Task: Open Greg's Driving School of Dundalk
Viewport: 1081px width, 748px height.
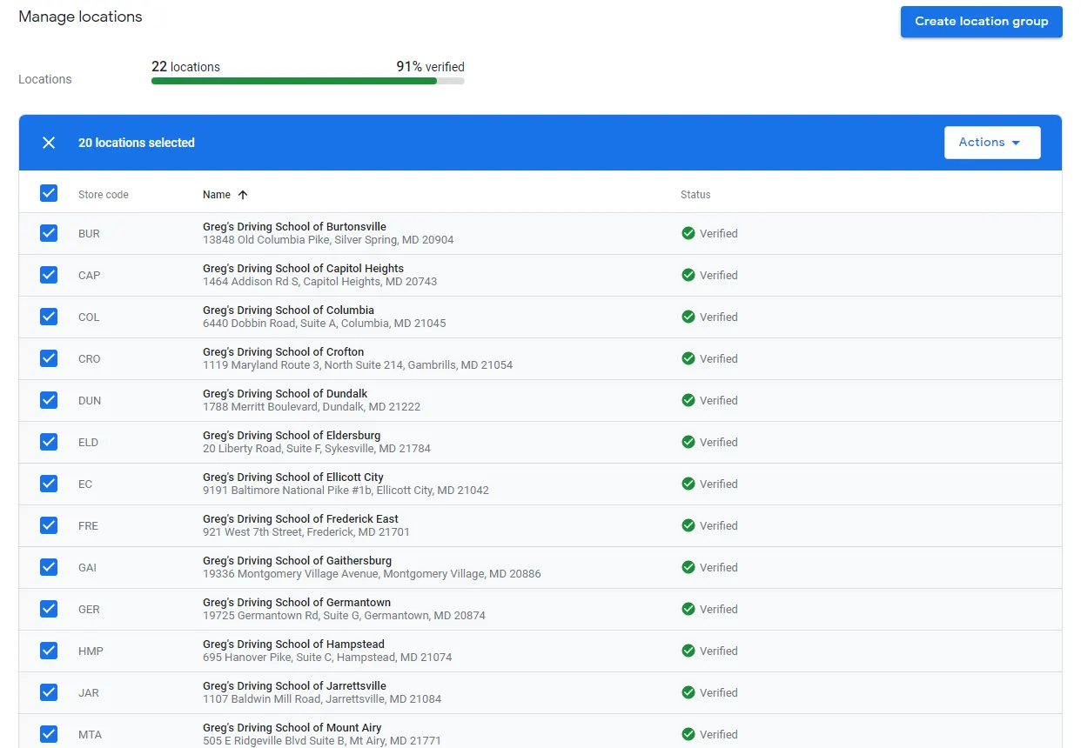Action: tap(285, 393)
